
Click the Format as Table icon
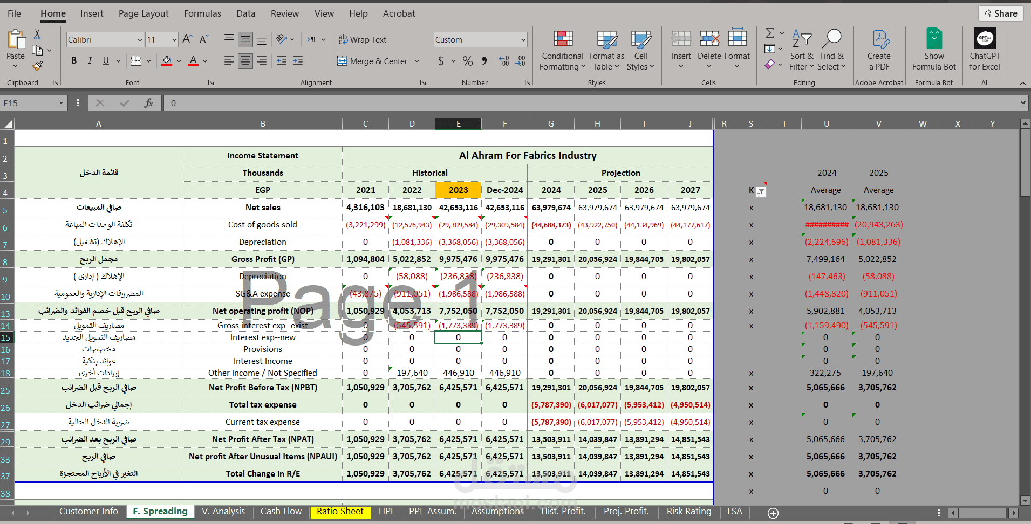coord(606,39)
